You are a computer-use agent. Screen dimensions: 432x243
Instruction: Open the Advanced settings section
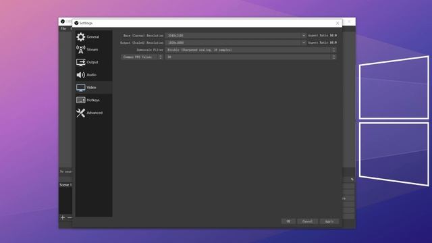(94, 113)
